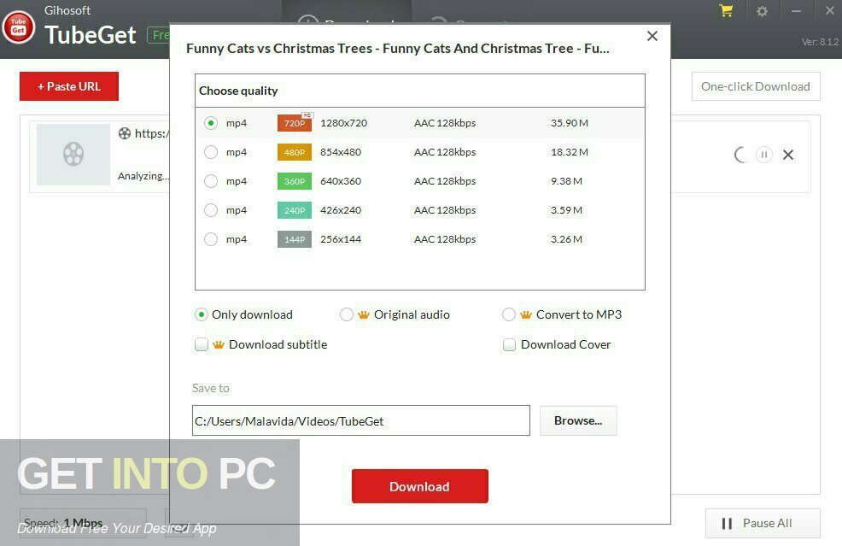Click Pause All button

[763, 524]
